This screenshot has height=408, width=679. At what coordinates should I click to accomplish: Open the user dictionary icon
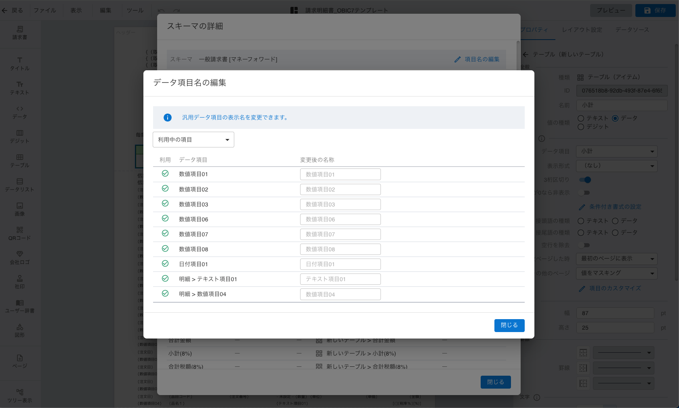(x=20, y=303)
